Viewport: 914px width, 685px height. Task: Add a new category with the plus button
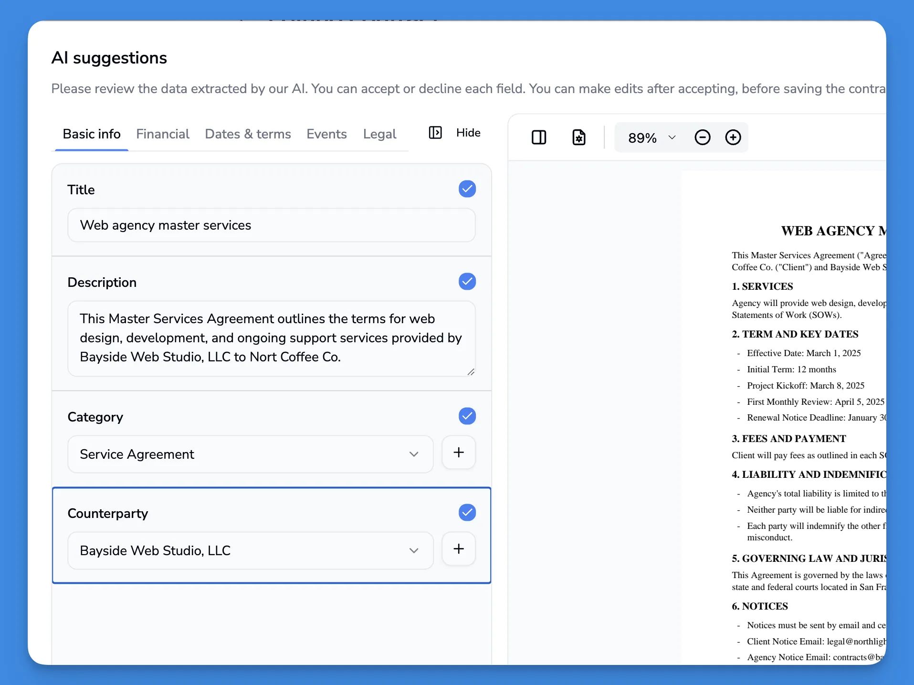pyautogui.click(x=458, y=453)
